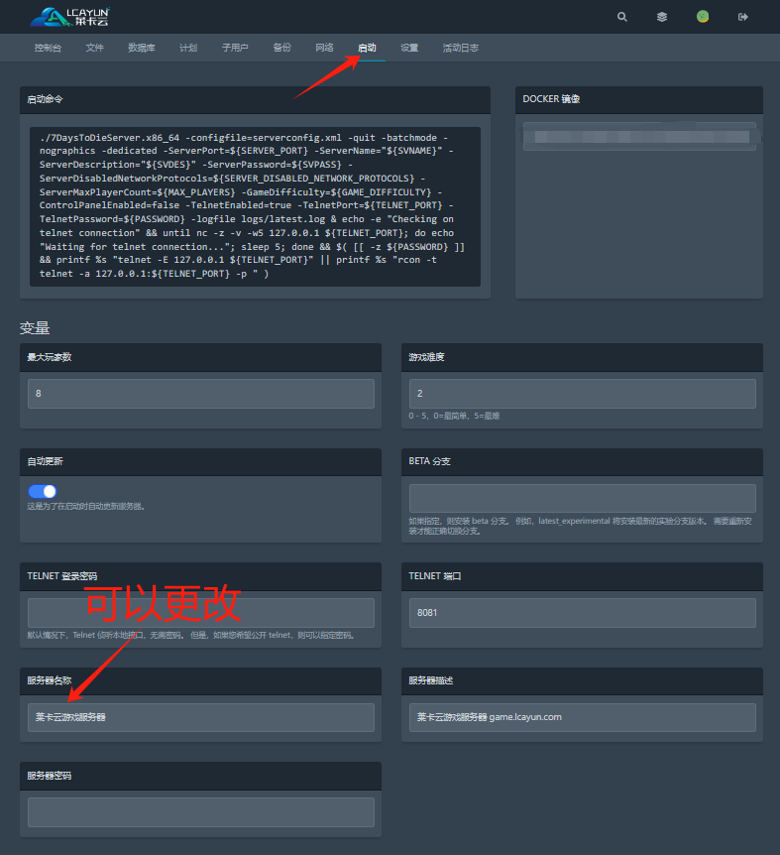Click the 变量 section heading

coord(35,327)
